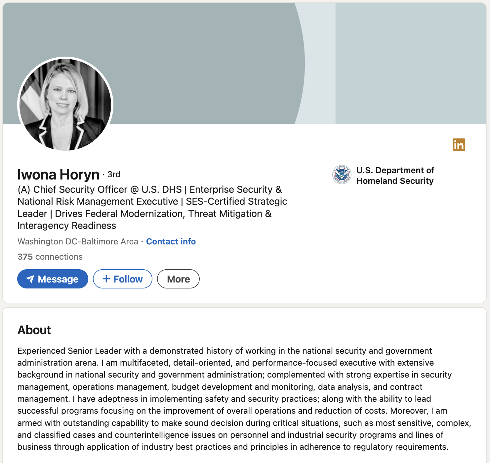
Task: Click the name Iwona Horyn
Action: point(58,174)
